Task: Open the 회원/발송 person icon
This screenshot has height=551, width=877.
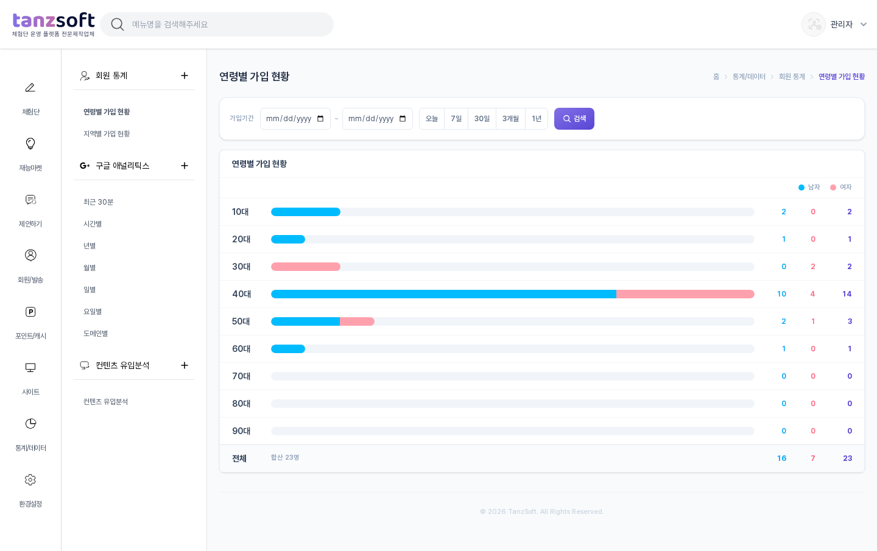Action: click(30, 255)
